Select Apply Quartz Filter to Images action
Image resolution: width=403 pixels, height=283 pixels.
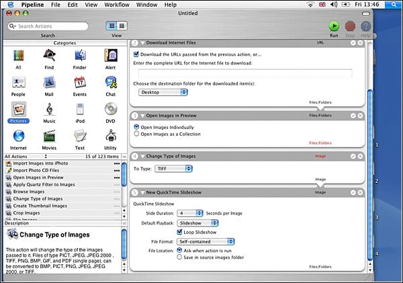point(62,184)
